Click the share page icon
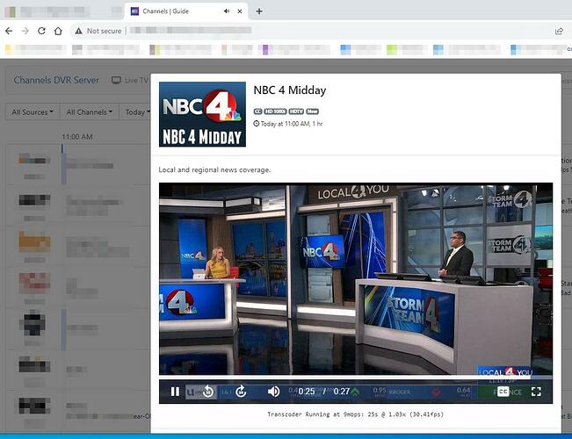Viewport: 572px width, 439px height. pyautogui.click(x=559, y=31)
